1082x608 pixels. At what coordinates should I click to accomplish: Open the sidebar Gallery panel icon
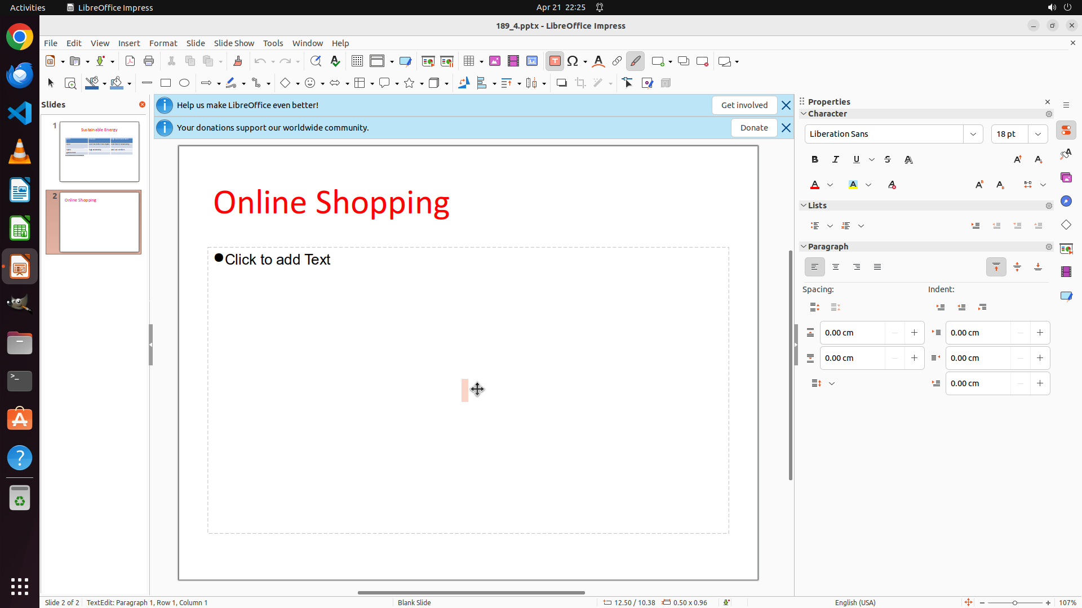pyautogui.click(x=1066, y=178)
